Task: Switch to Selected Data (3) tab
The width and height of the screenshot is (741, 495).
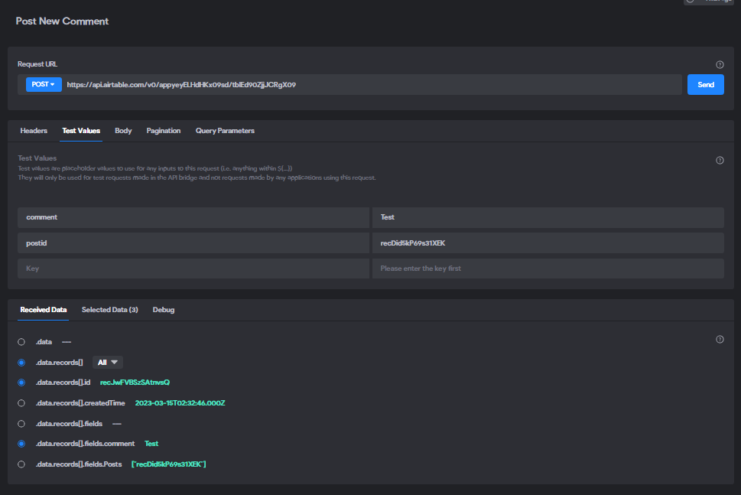Action: tap(109, 310)
